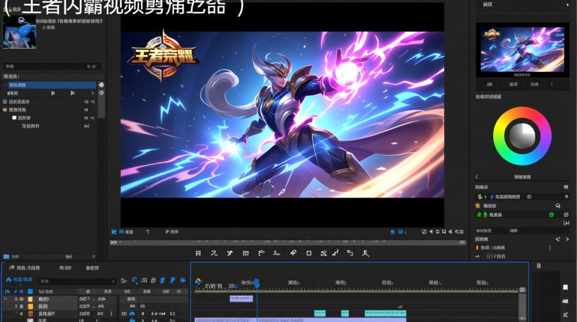
Task: Select the leftmost small teal clip in the timeline
Action: (x=320, y=313)
